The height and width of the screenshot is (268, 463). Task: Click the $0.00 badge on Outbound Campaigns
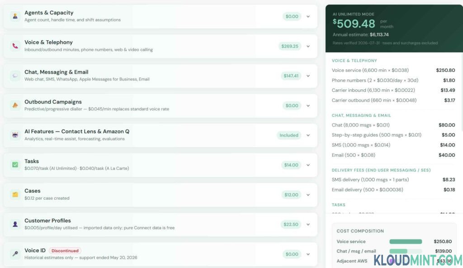click(x=292, y=106)
